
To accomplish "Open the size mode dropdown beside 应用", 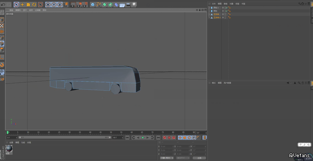I will [183, 158].
